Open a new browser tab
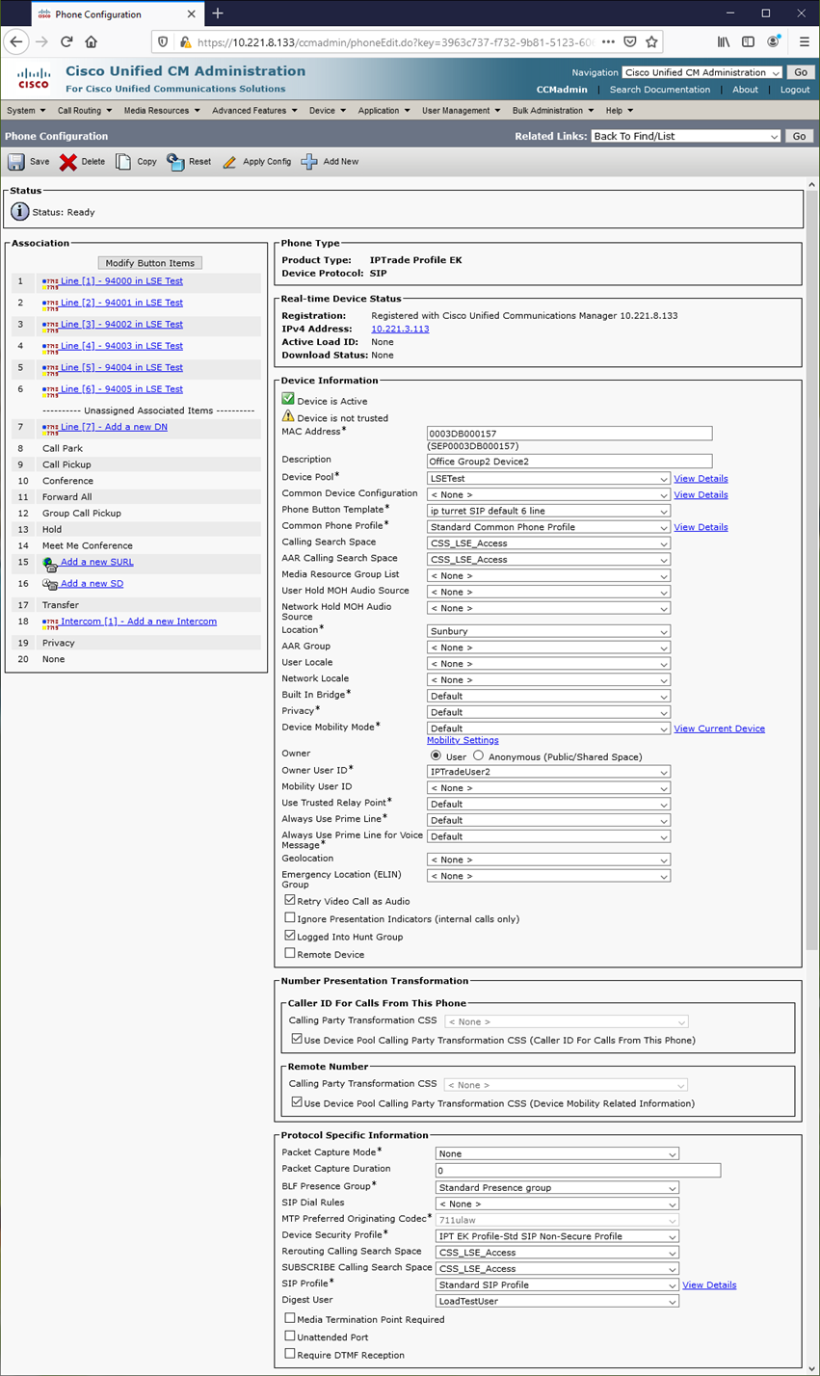The width and height of the screenshot is (820, 1376). tap(218, 13)
